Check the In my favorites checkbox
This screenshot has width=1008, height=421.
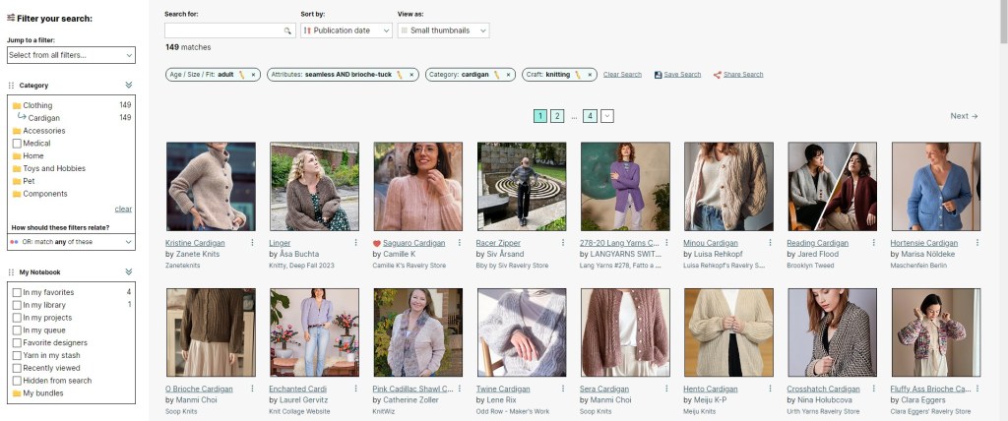point(17,292)
